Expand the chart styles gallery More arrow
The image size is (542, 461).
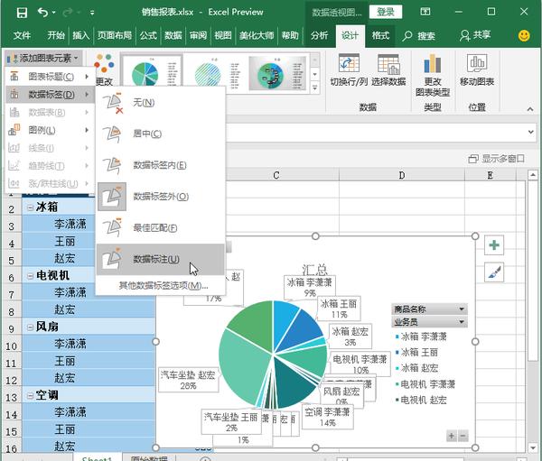pyautogui.click(x=315, y=88)
